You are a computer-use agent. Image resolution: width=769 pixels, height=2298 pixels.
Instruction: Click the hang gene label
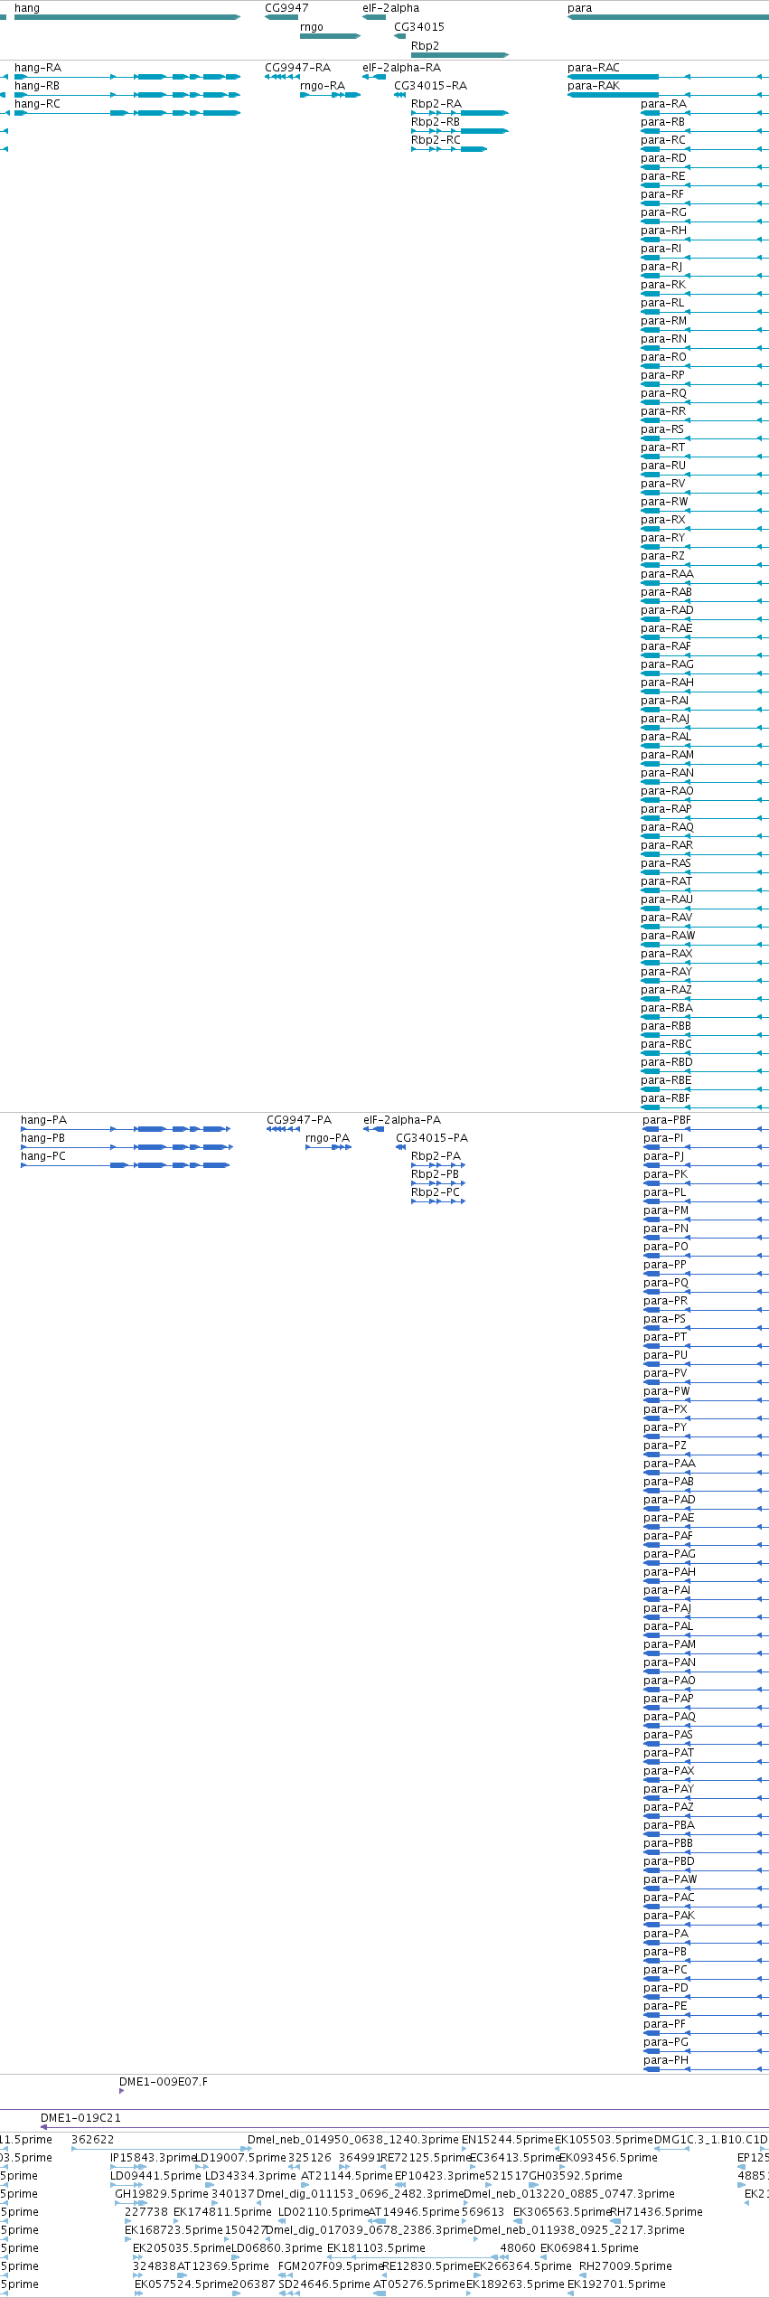tap(27, 8)
